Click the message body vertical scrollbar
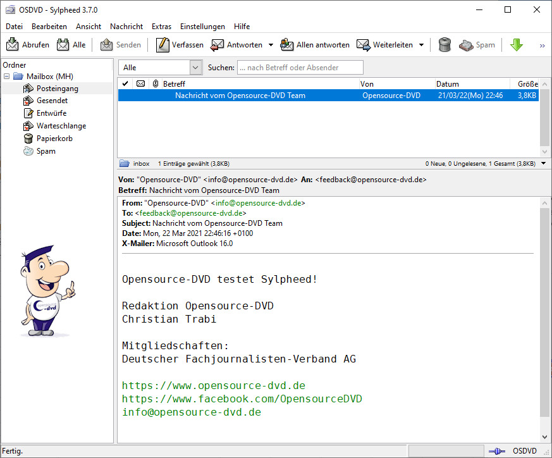This screenshot has height=458, width=552. pyautogui.click(x=545, y=316)
